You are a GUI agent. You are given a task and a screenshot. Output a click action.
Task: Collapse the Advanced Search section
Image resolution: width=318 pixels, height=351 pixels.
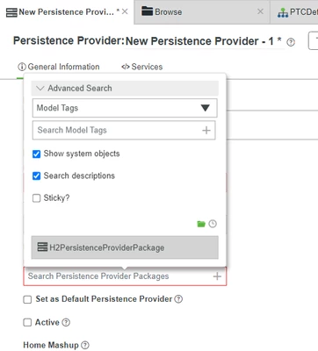point(125,88)
